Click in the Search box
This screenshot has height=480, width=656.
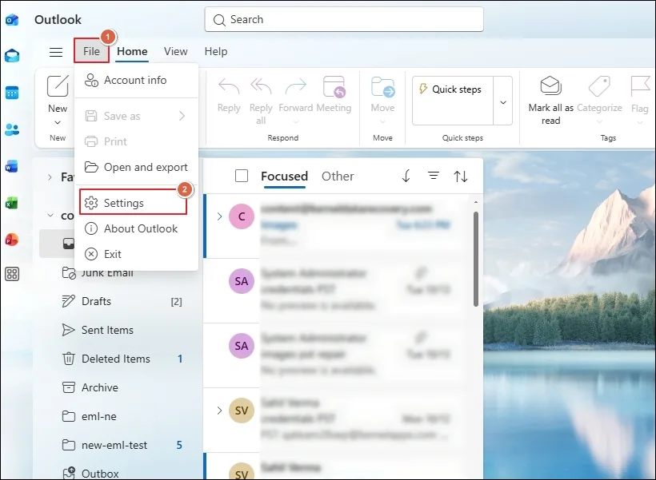pos(344,19)
